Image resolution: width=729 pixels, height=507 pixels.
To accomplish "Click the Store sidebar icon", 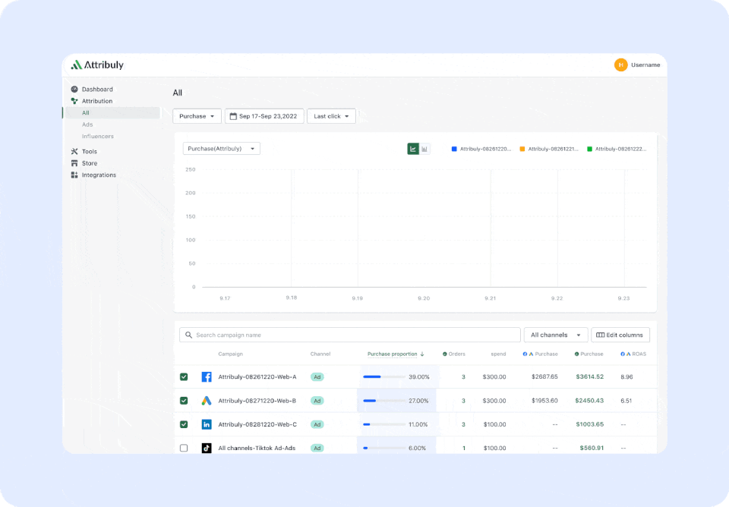I will tap(74, 163).
